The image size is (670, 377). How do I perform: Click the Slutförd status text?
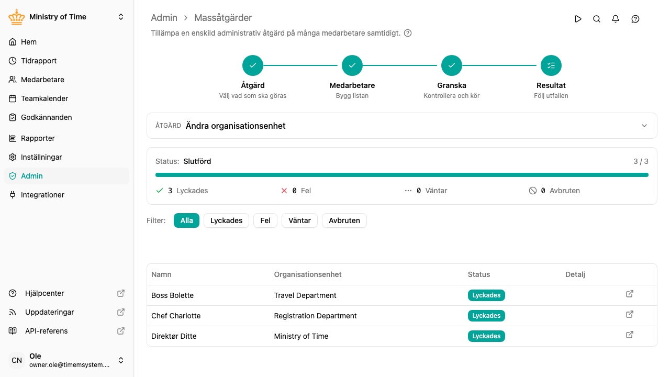click(197, 161)
